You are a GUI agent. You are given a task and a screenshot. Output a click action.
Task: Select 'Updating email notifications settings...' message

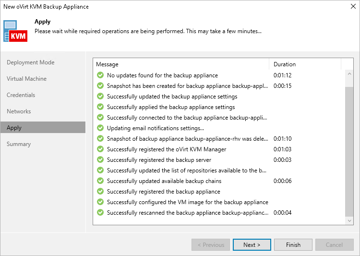156,128
